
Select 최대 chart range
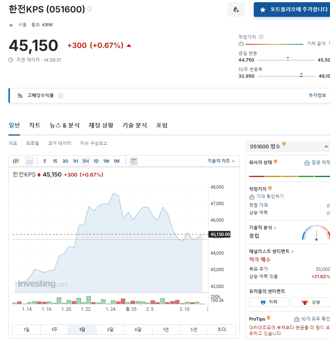coord(222,329)
